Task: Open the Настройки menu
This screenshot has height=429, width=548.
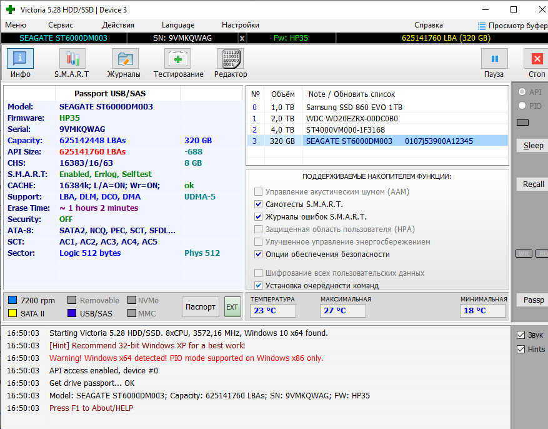Action: [241, 25]
